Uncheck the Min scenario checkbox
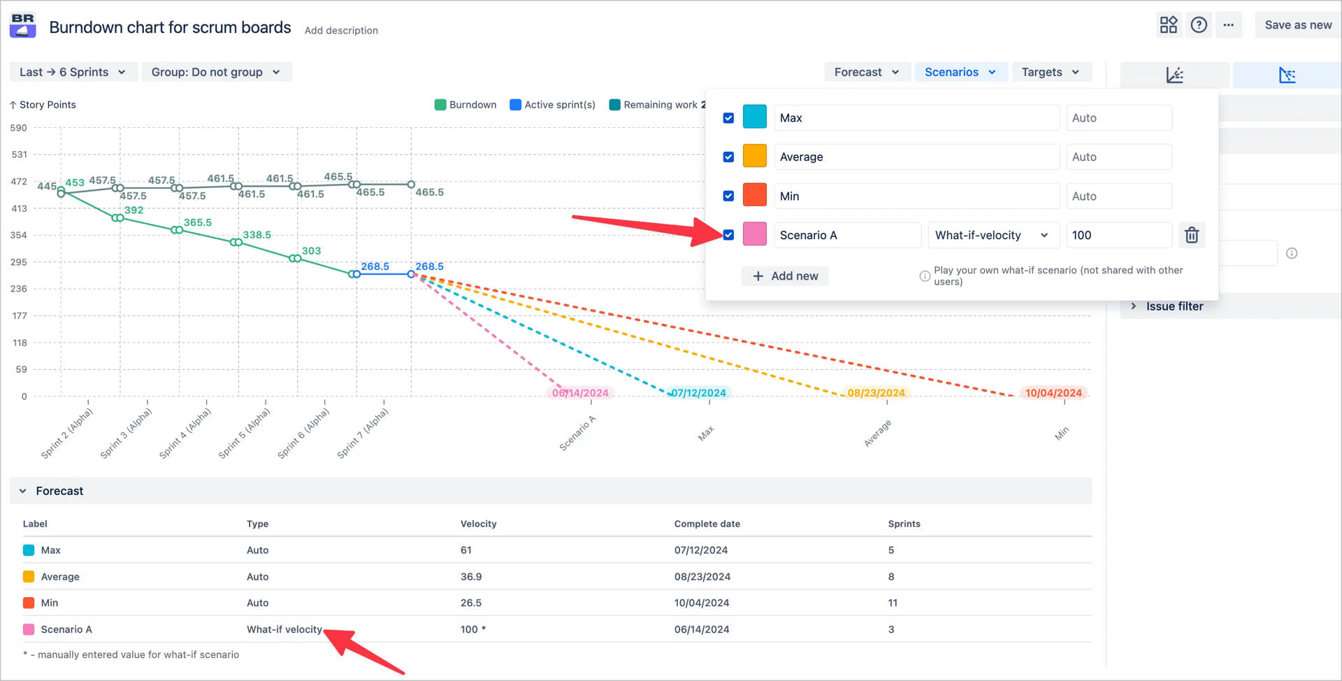The image size is (1342, 681). pos(728,196)
